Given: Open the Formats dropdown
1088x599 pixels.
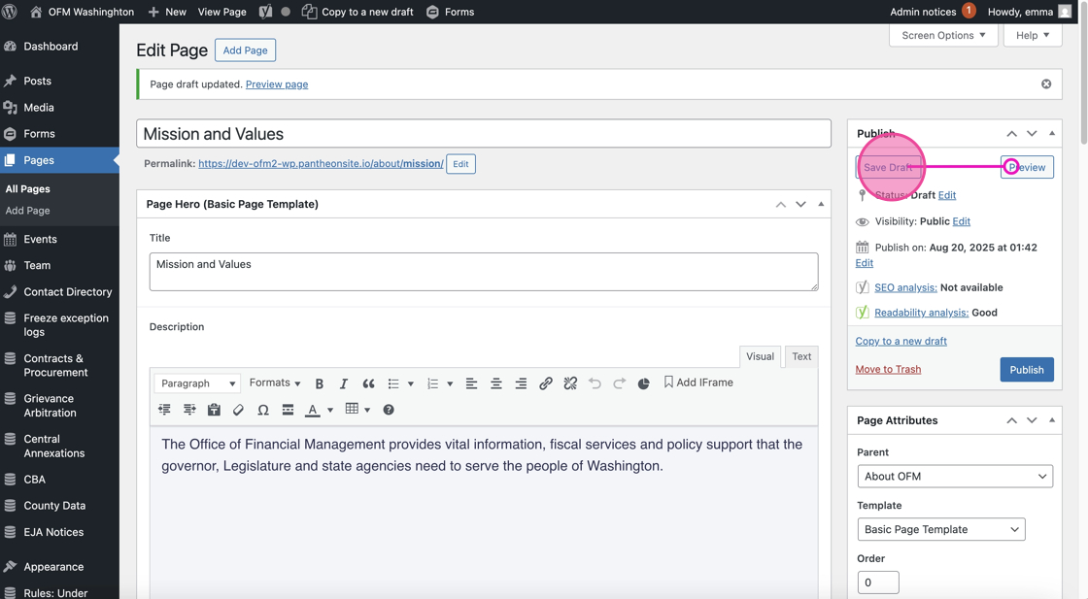Looking at the screenshot, I should click(275, 383).
